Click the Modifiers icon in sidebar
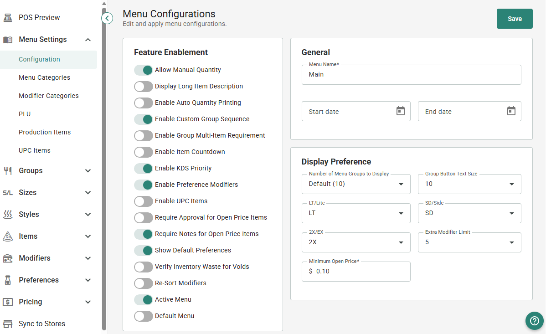 pos(8,258)
